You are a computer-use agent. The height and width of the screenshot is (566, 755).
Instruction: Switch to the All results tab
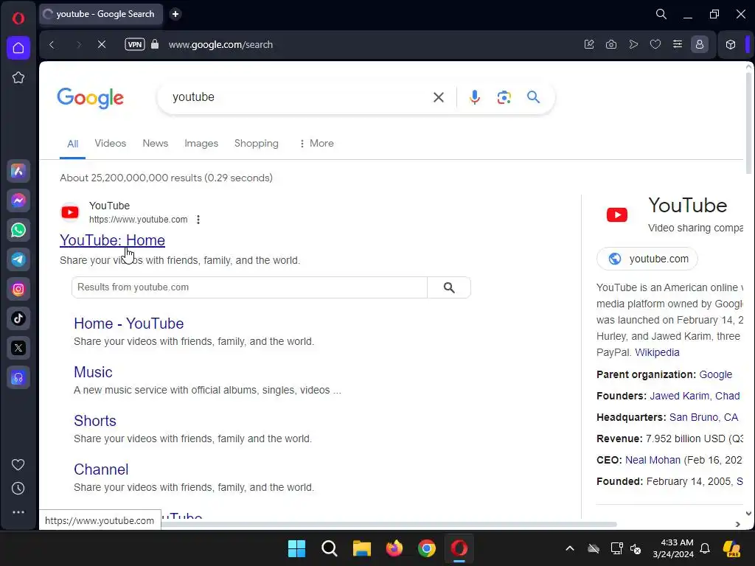[x=73, y=144]
